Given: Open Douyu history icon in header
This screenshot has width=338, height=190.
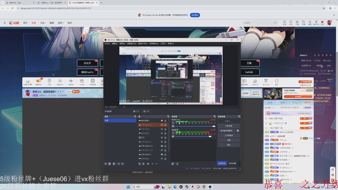Looking at the screenshot, I should 284,23.
